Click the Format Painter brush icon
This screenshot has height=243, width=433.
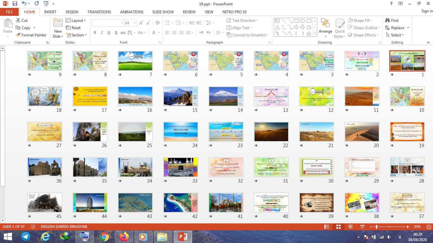pyautogui.click(x=18, y=35)
